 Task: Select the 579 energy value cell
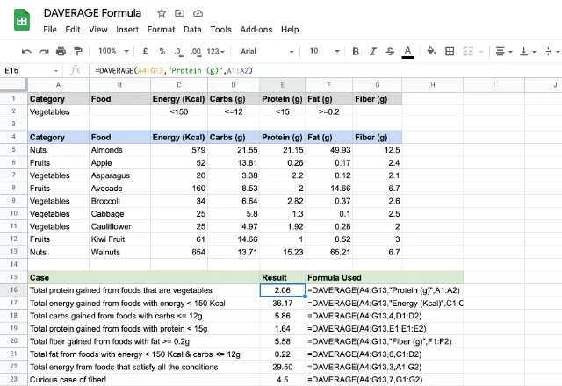click(179, 150)
